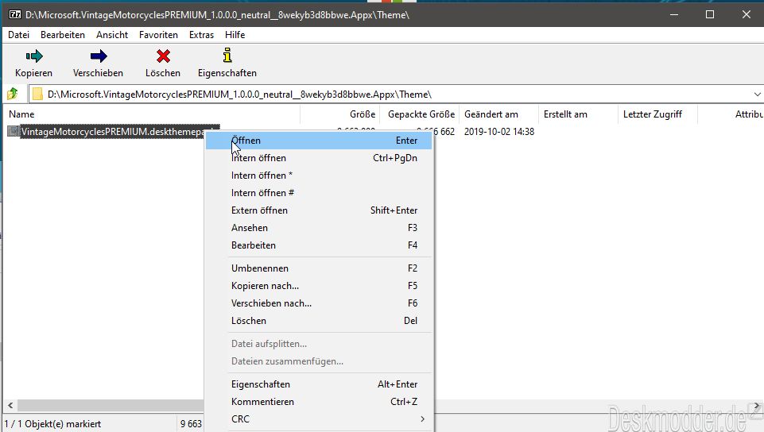Expand the CRC submenu
This screenshot has width=764, height=432.
point(319,419)
